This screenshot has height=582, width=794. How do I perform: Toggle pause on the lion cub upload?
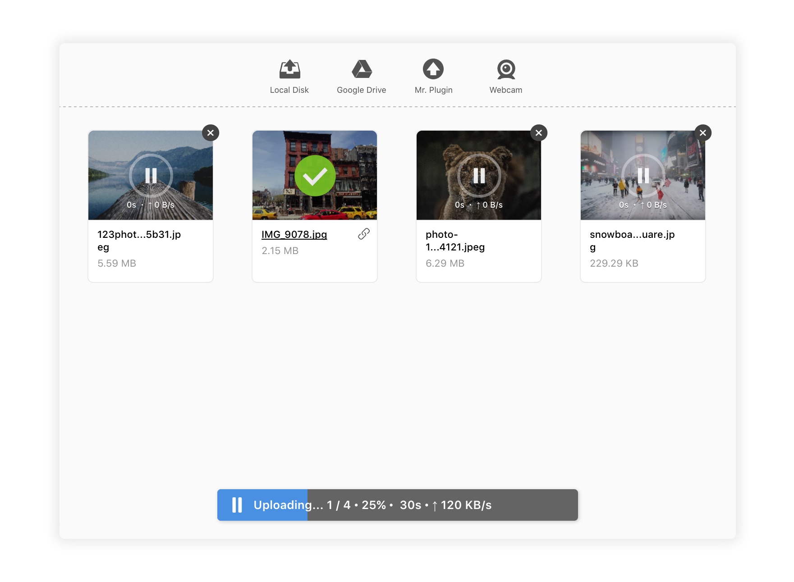pos(479,176)
